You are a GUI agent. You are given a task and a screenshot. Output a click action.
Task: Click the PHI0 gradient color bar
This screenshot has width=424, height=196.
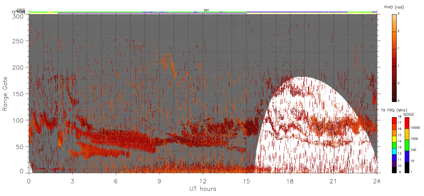coord(394,57)
